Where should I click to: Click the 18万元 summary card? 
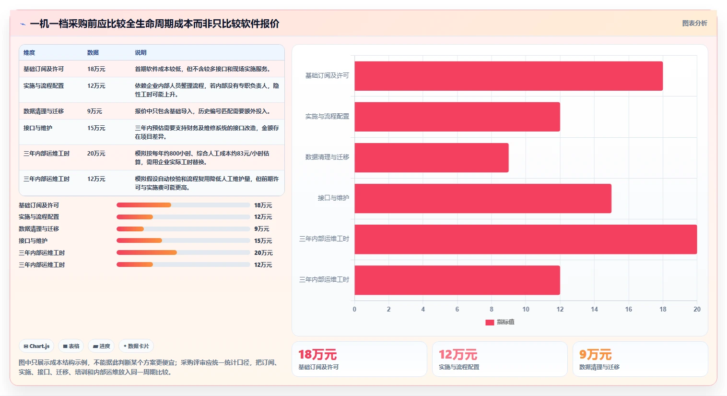359,359
